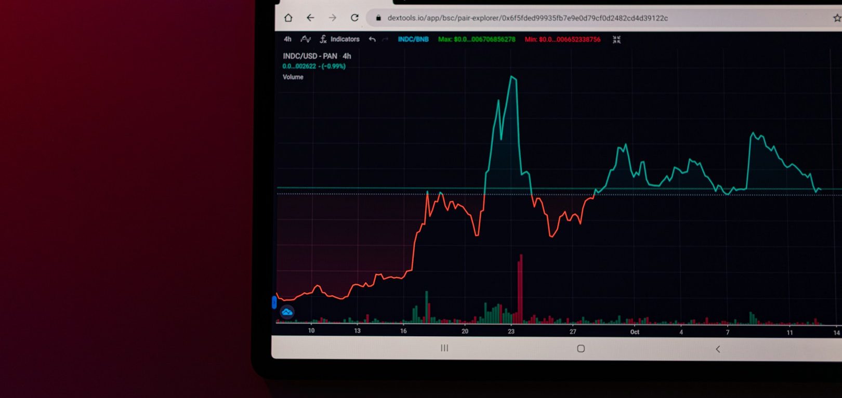Image resolution: width=842 pixels, height=398 pixels.
Task: Open the chart style selector icon
Action: click(306, 39)
